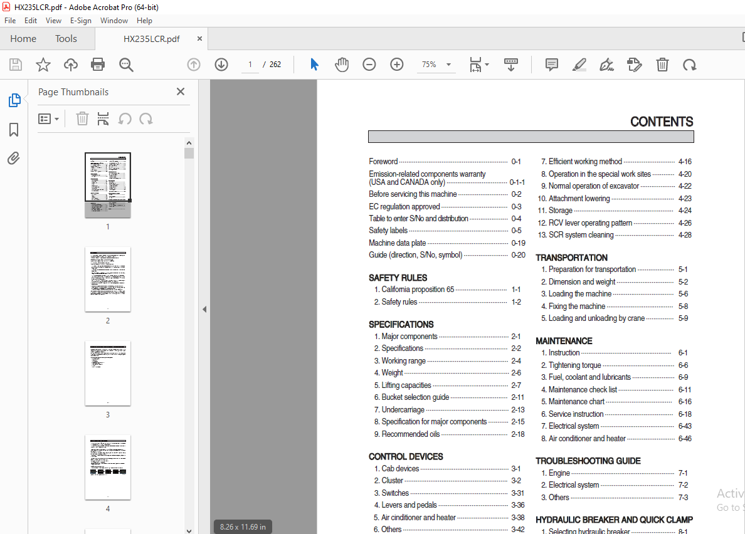Open the Page Thumbnails sidebar icon
Image resolution: width=745 pixels, height=534 pixels.
pos(14,100)
